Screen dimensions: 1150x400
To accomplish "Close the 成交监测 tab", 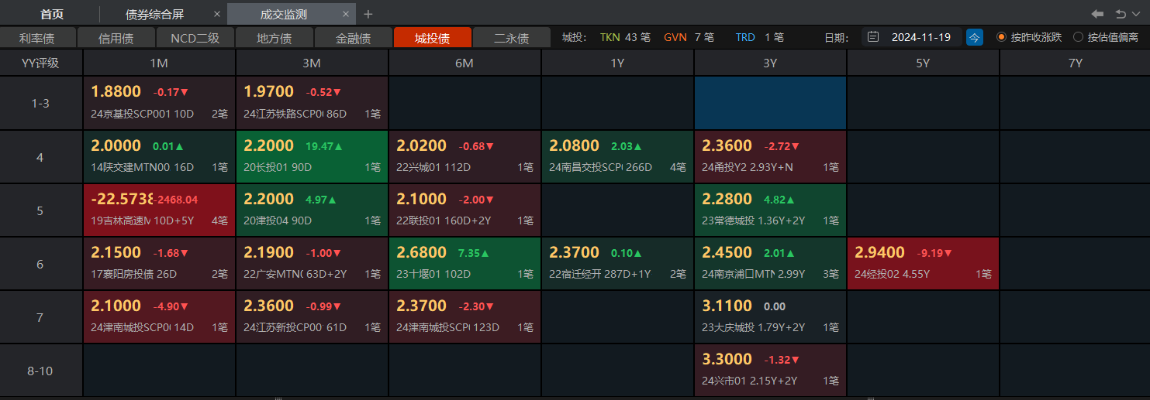I will tap(349, 14).
